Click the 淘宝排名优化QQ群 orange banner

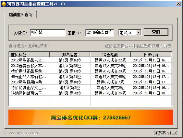point(91,117)
